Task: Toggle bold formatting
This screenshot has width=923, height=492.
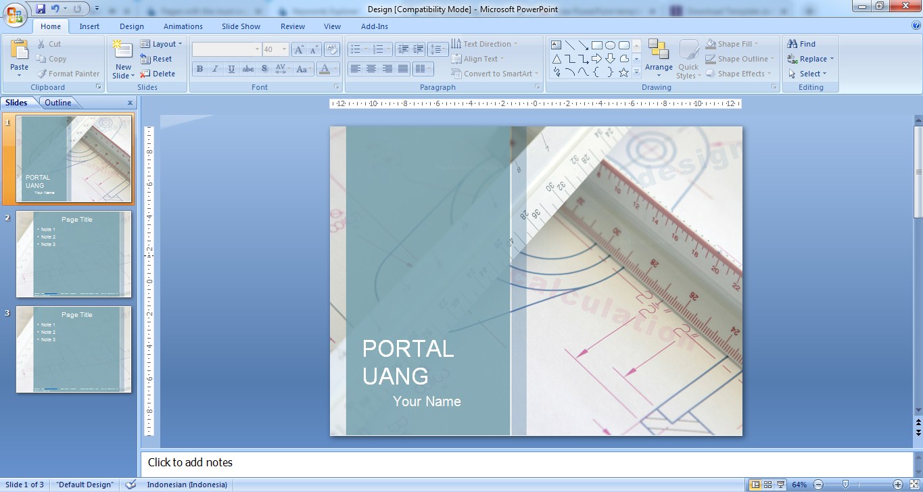Action: 199,68
